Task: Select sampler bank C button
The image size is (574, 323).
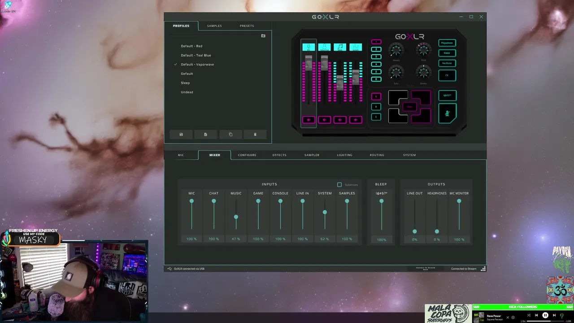Action: [376, 117]
